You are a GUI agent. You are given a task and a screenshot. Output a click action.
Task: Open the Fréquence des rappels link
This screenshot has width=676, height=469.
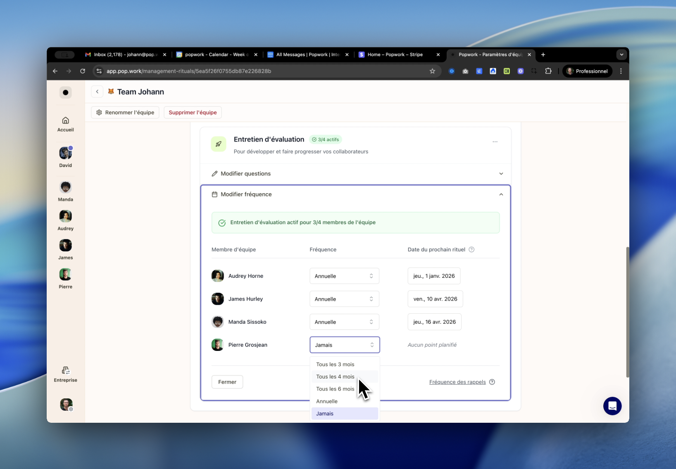457,382
